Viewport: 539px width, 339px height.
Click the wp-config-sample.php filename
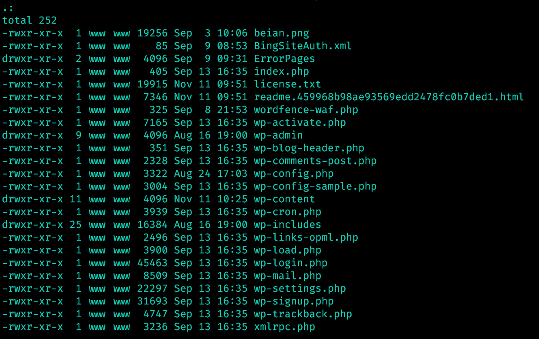pyautogui.click(x=315, y=186)
